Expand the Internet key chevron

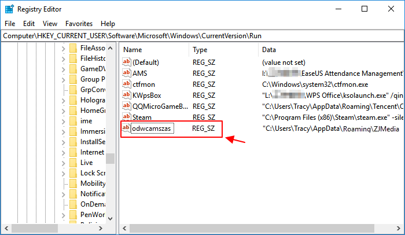point(64,152)
